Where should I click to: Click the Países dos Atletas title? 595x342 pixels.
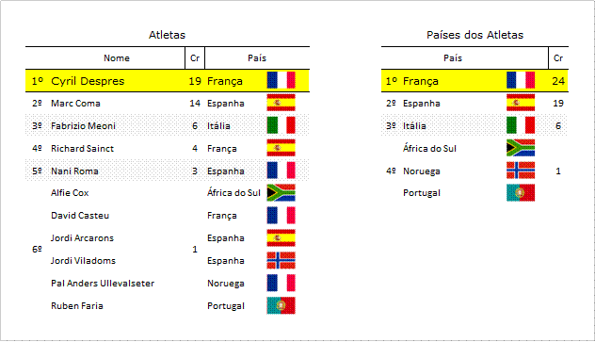pyautogui.click(x=474, y=35)
